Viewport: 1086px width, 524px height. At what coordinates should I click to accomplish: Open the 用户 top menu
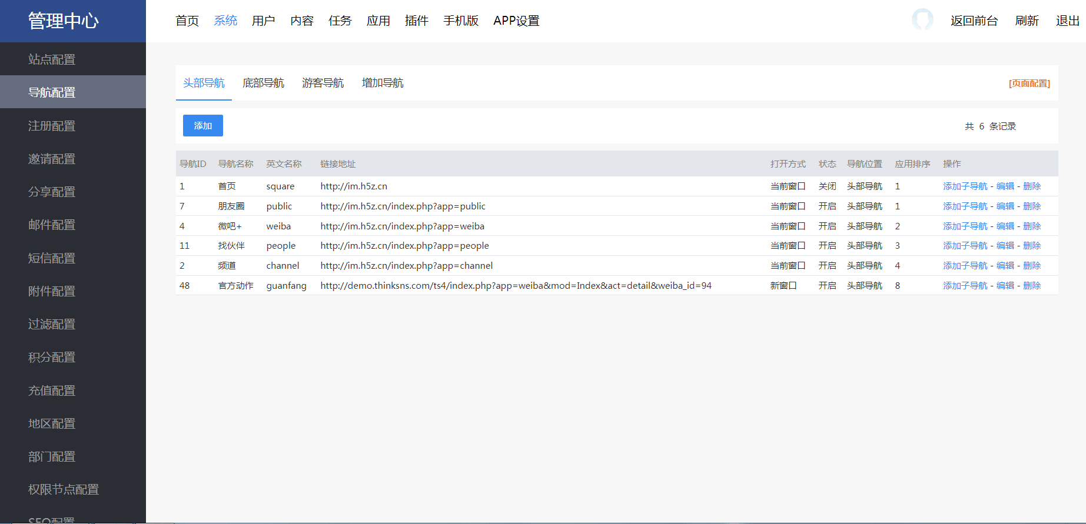coord(263,21)
